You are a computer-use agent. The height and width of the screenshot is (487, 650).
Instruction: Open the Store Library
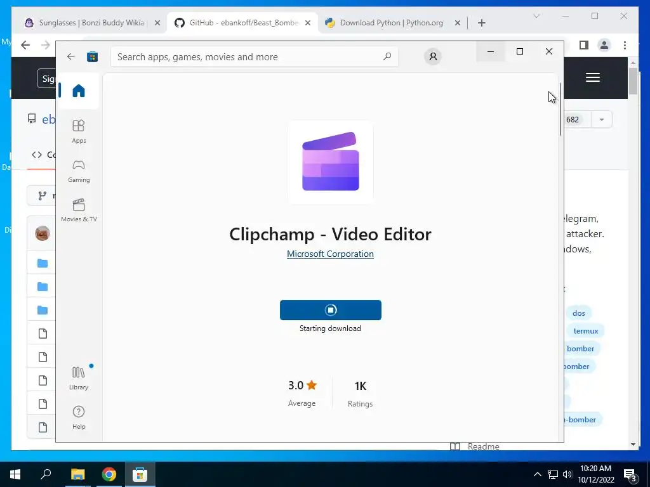click(x=78, y=378)
